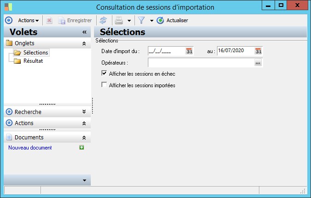Click the refresh arrows toolbar icon
The height and width of the screenshot is (198, 311).
click(103, 20)
